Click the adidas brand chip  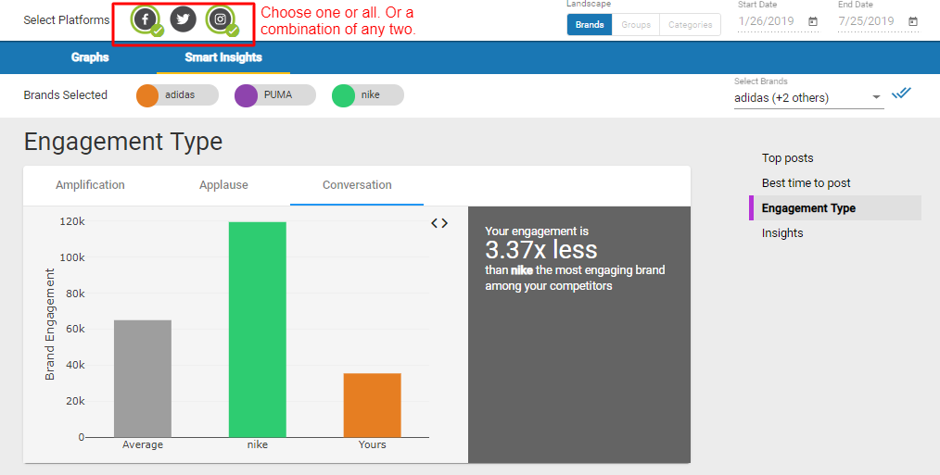click(177, 95)
